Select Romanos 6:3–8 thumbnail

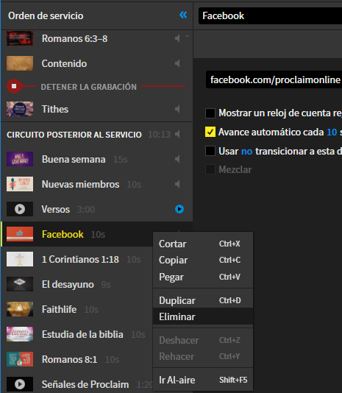pos(20,38)
